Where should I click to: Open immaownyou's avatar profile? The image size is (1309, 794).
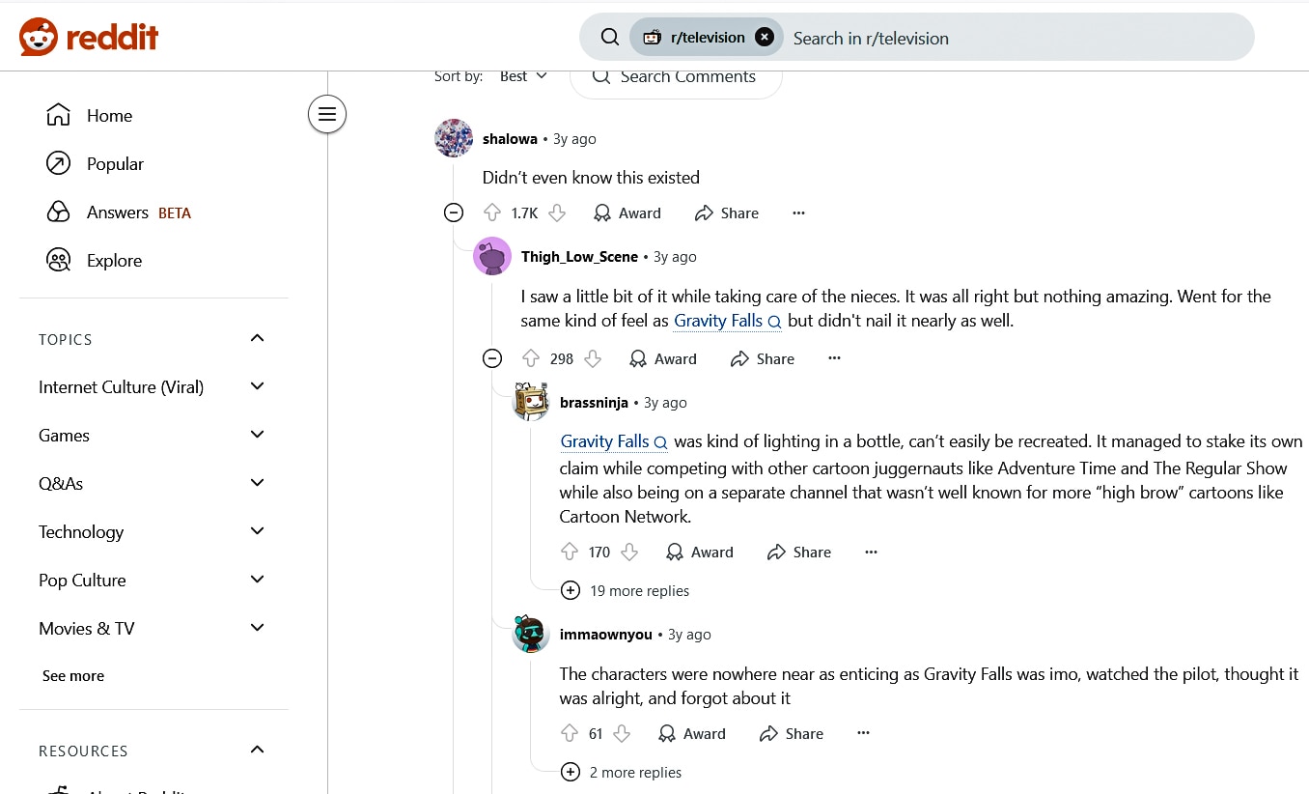530,634
